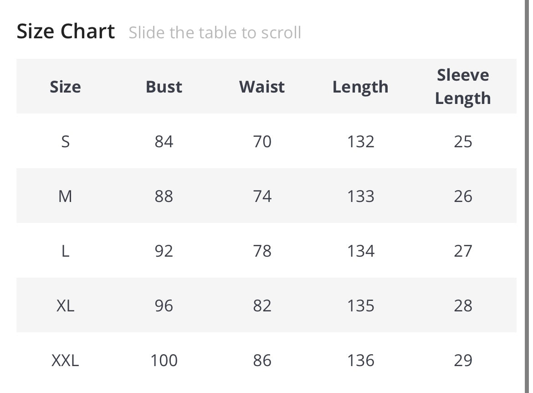Select the Size column header

65,87
